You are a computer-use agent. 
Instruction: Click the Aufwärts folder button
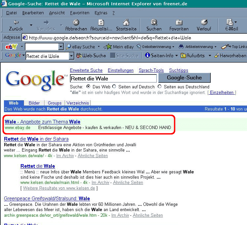pyautogui.click(x=193, y=56)
